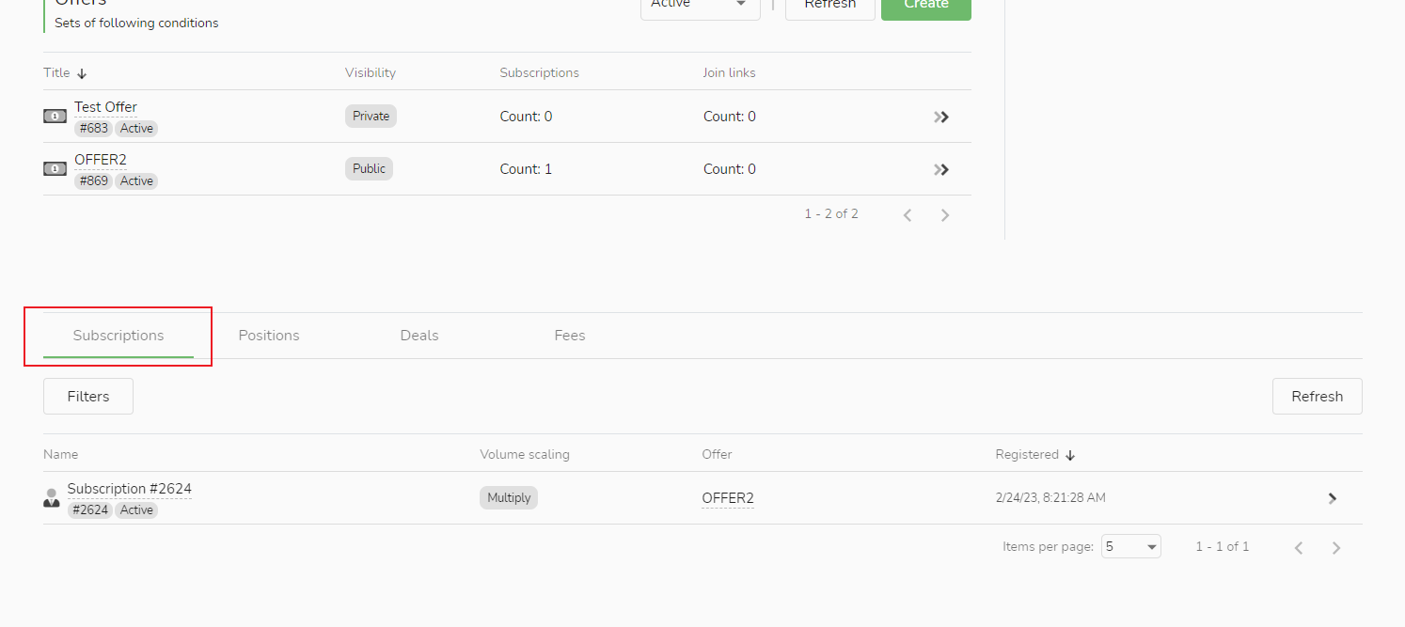Open Test Offer details via double chevron
The width and height of the screenshot is (1405, 627).
[x=941, y=118]
